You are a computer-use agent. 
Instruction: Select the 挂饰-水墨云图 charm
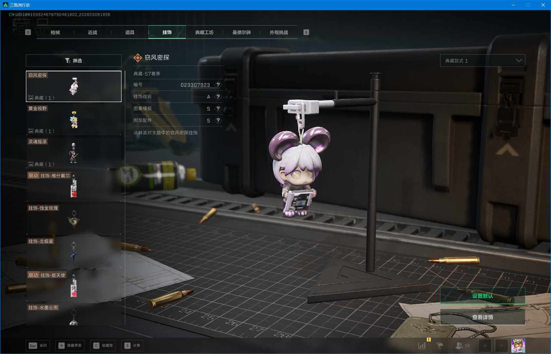(74, 314)
